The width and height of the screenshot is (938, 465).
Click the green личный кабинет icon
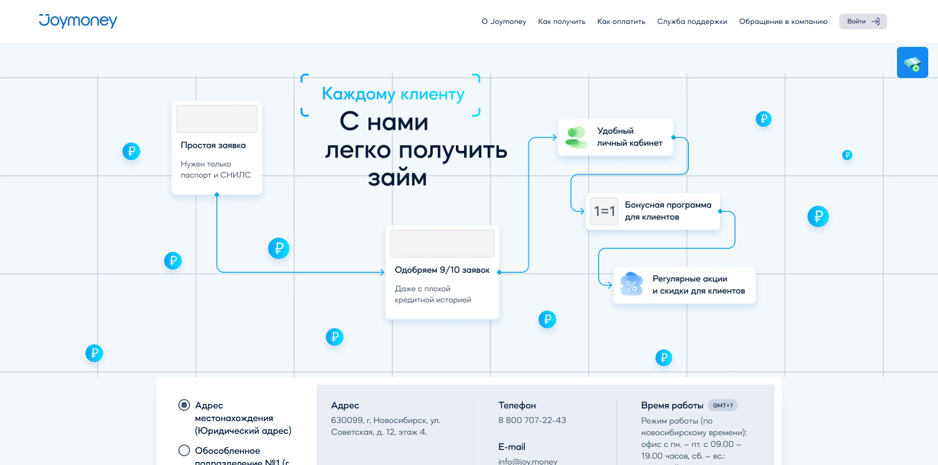click(576, 137)
